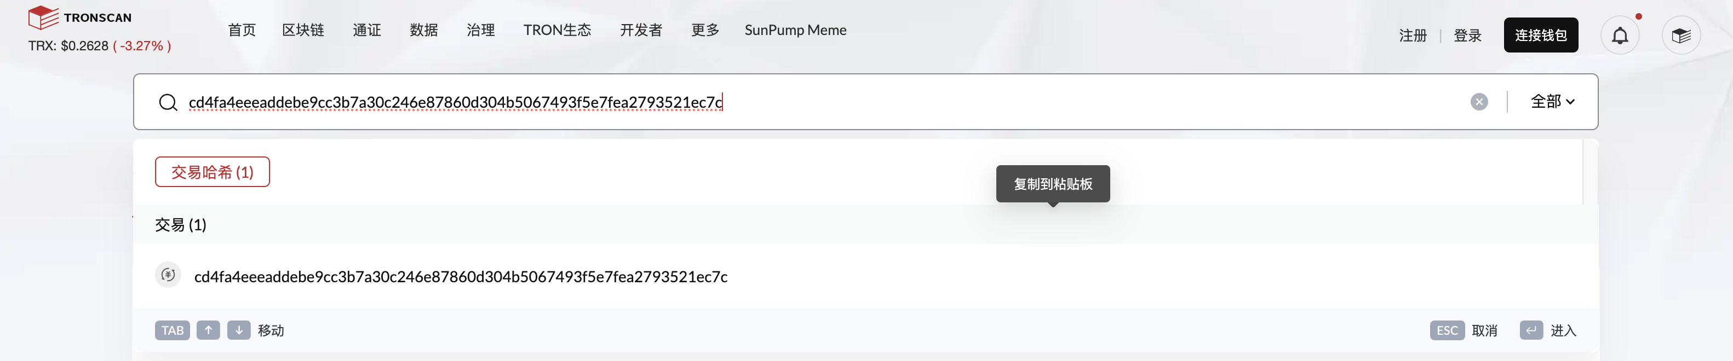Click the 注册 link
This screenshot has height=361, width=1733.
coord(1413,36)
